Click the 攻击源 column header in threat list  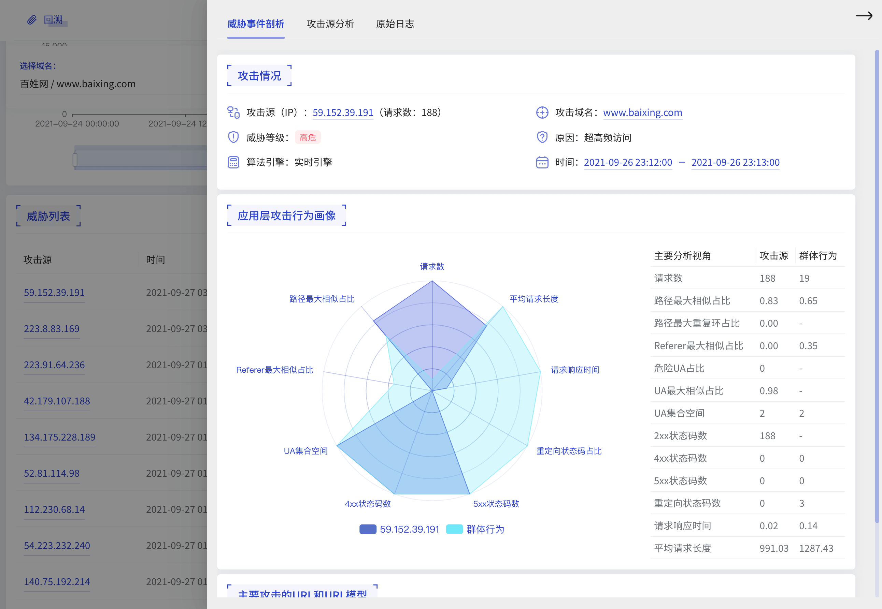(x=38, y=260)
